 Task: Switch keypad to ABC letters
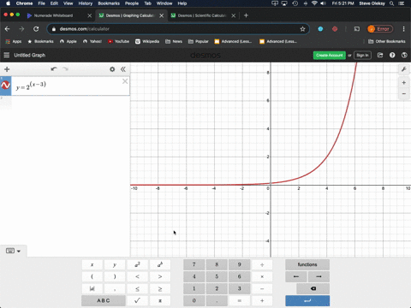coord(104,300)
